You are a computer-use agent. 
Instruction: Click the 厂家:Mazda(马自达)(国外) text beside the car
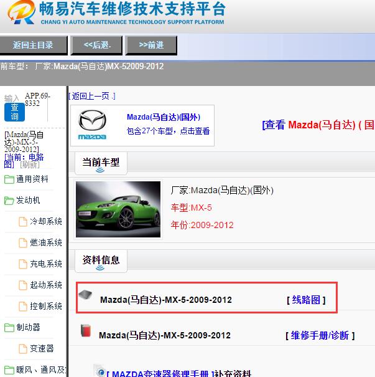222,191
